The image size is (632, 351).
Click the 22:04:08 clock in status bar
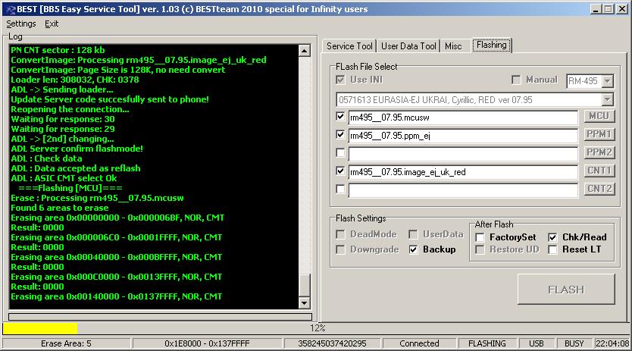[x=612, y=343]
